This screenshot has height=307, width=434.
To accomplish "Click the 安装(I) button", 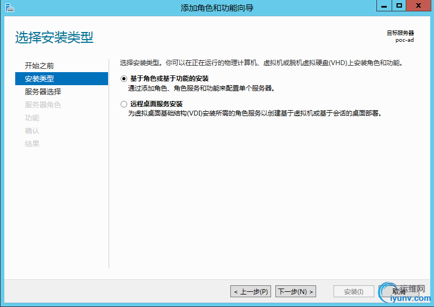I will pyautogui.click(x=354, y=291).
